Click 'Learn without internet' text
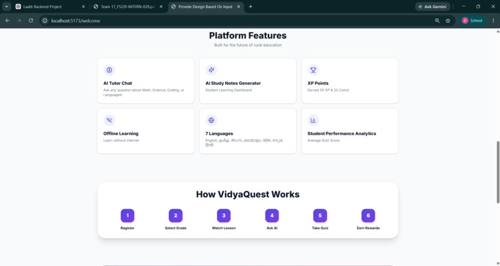The width and height of the screenshot is (500, 266). (x=121, y=141)
